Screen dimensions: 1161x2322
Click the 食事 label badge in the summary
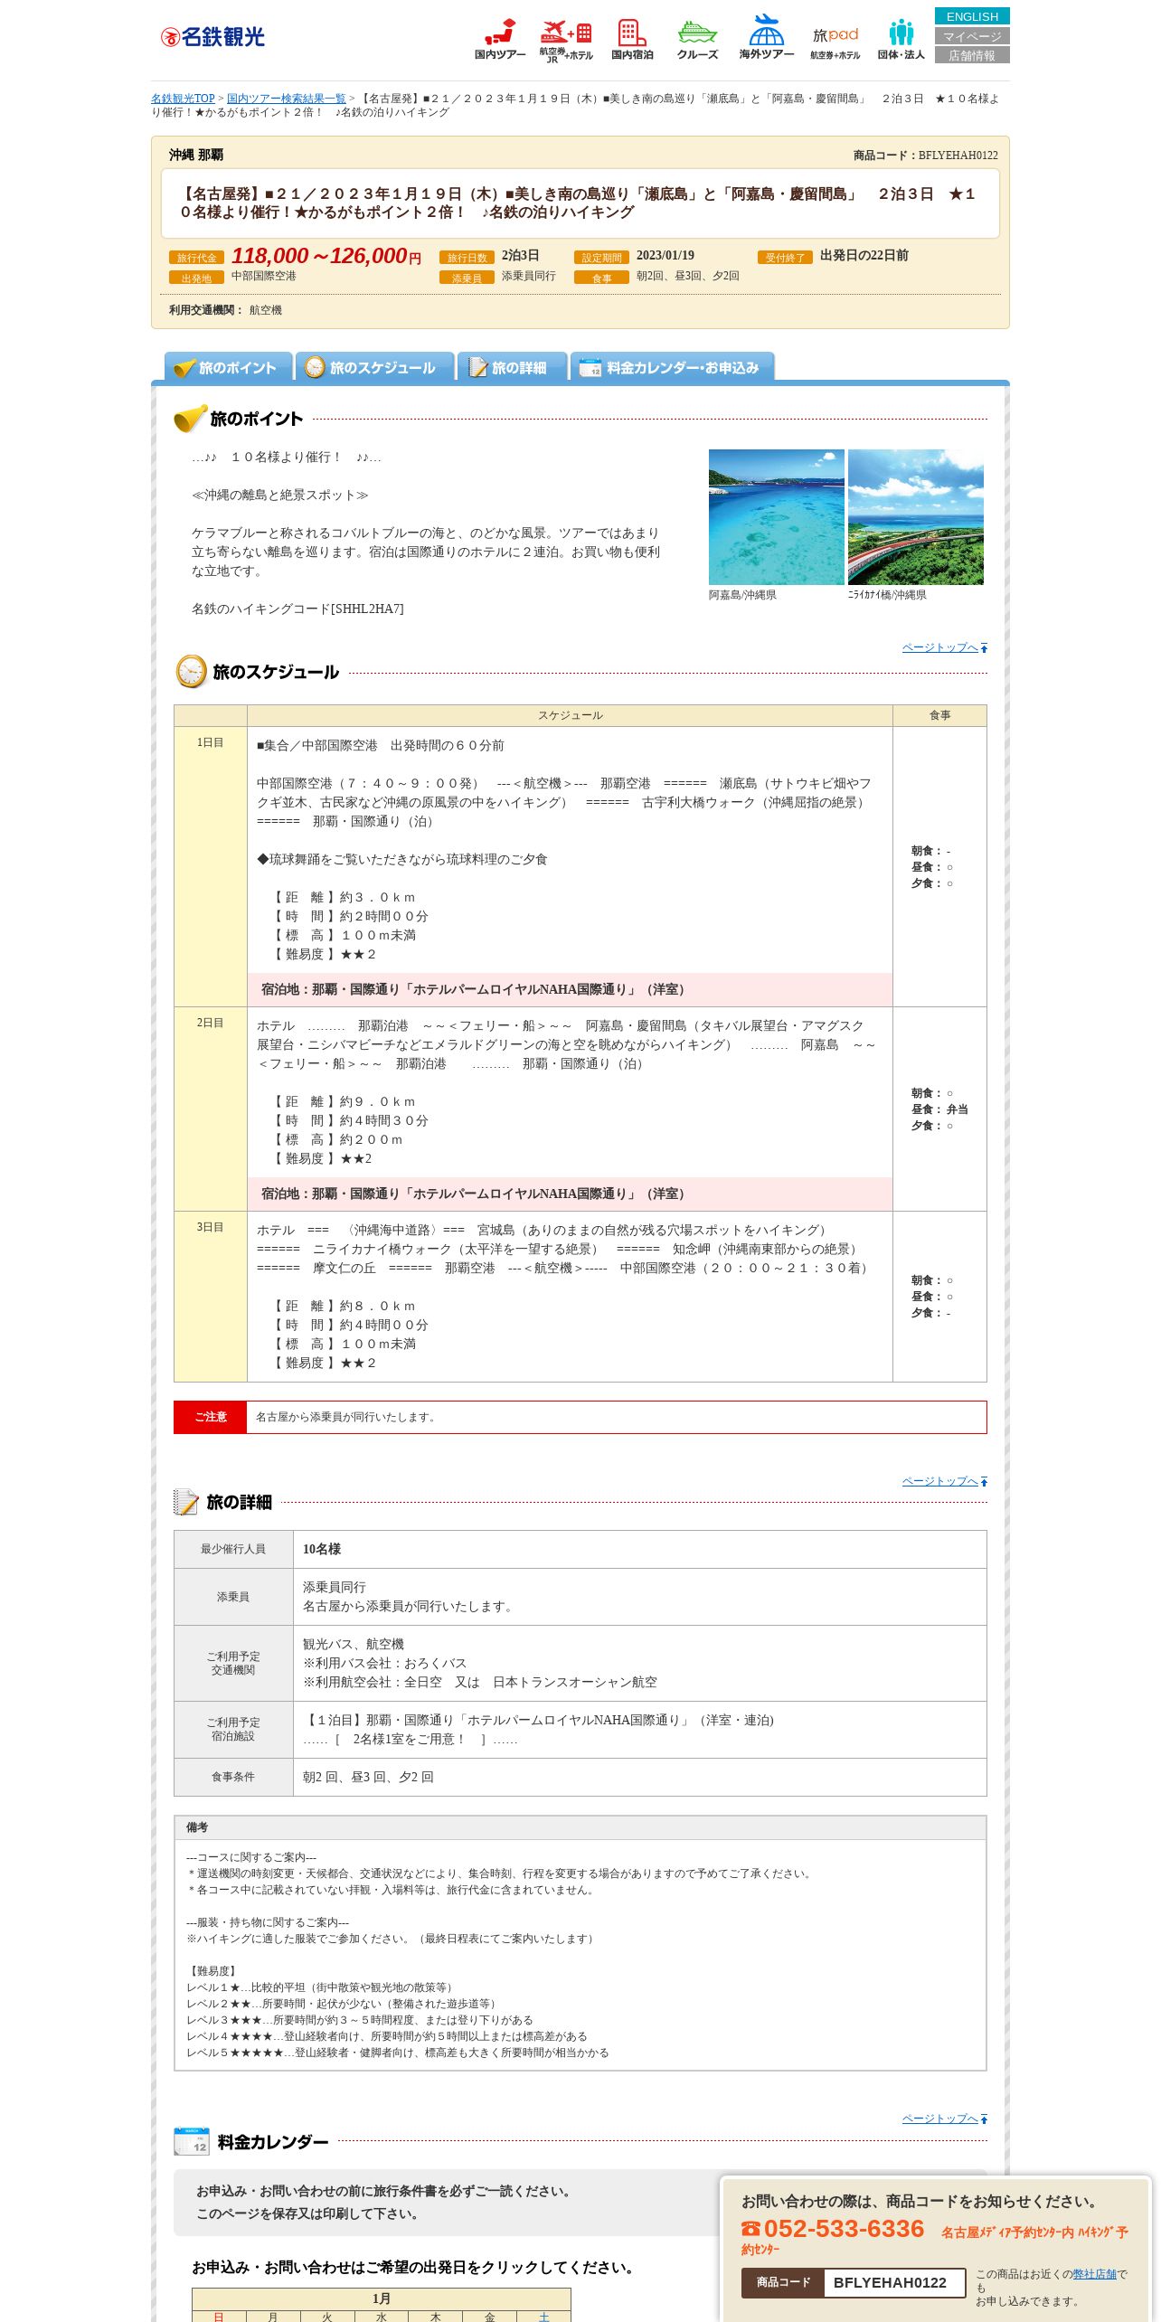pyautogui.click(x=601, y=278)
